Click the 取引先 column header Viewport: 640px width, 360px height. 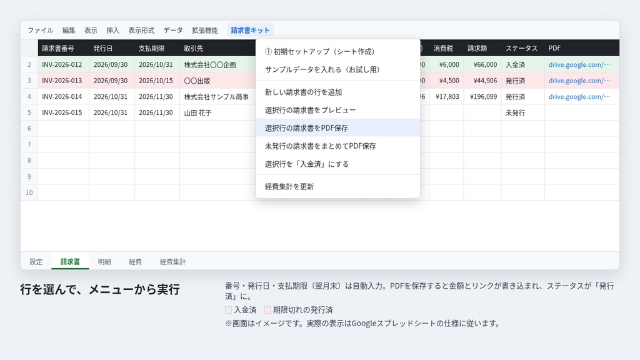218,48
